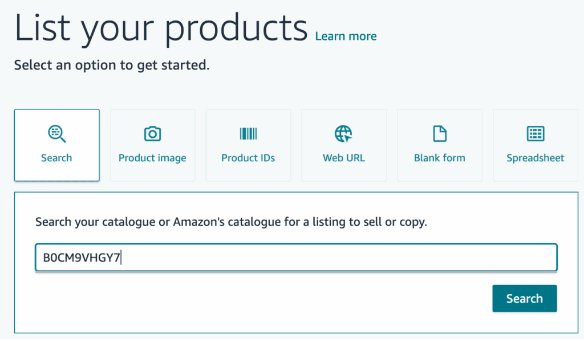The height and width of the screenshot is (339, 584).
Task: Click the globe icon for Web URL
Action: pos(343,134)
